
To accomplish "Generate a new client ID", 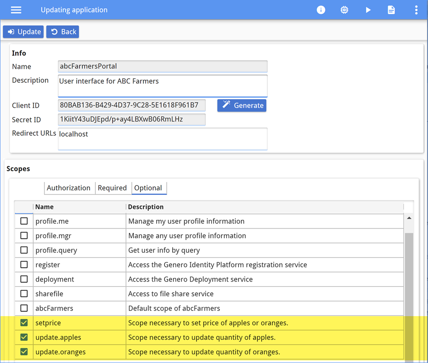I will 242,105.
